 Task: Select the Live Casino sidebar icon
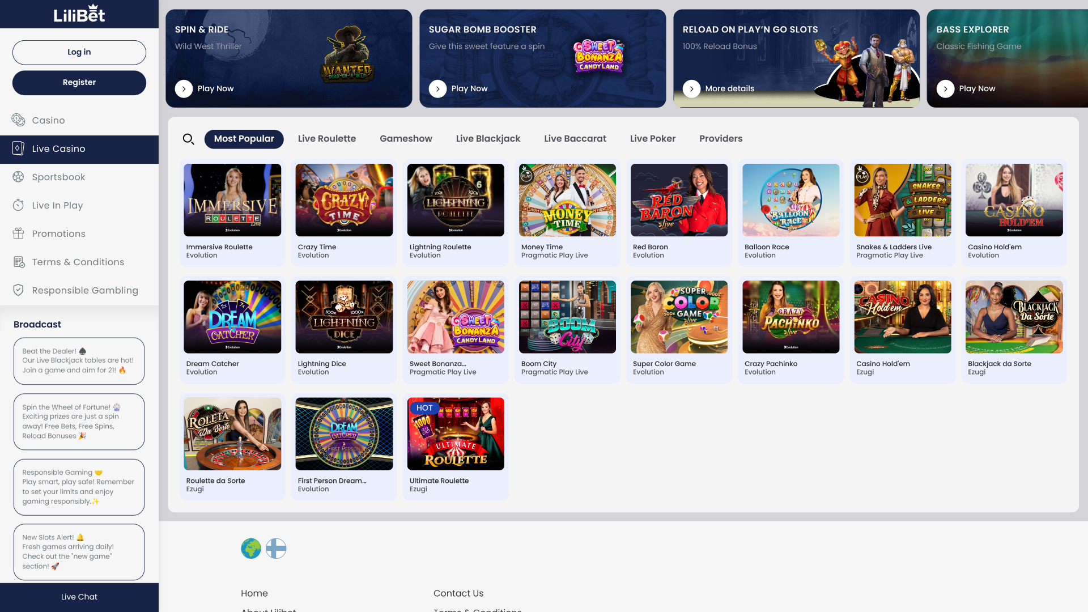(19, 148)
